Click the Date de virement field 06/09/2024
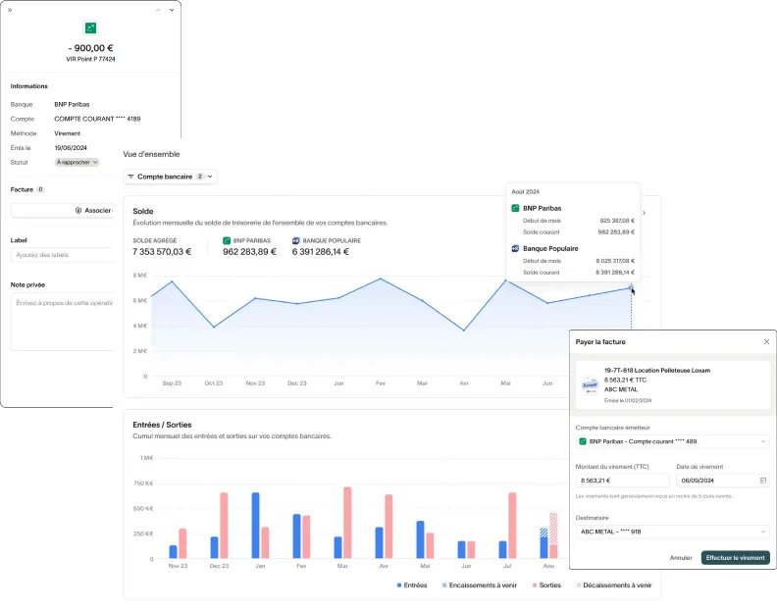This screenshot has width=777, height=610. click(723, 481)
